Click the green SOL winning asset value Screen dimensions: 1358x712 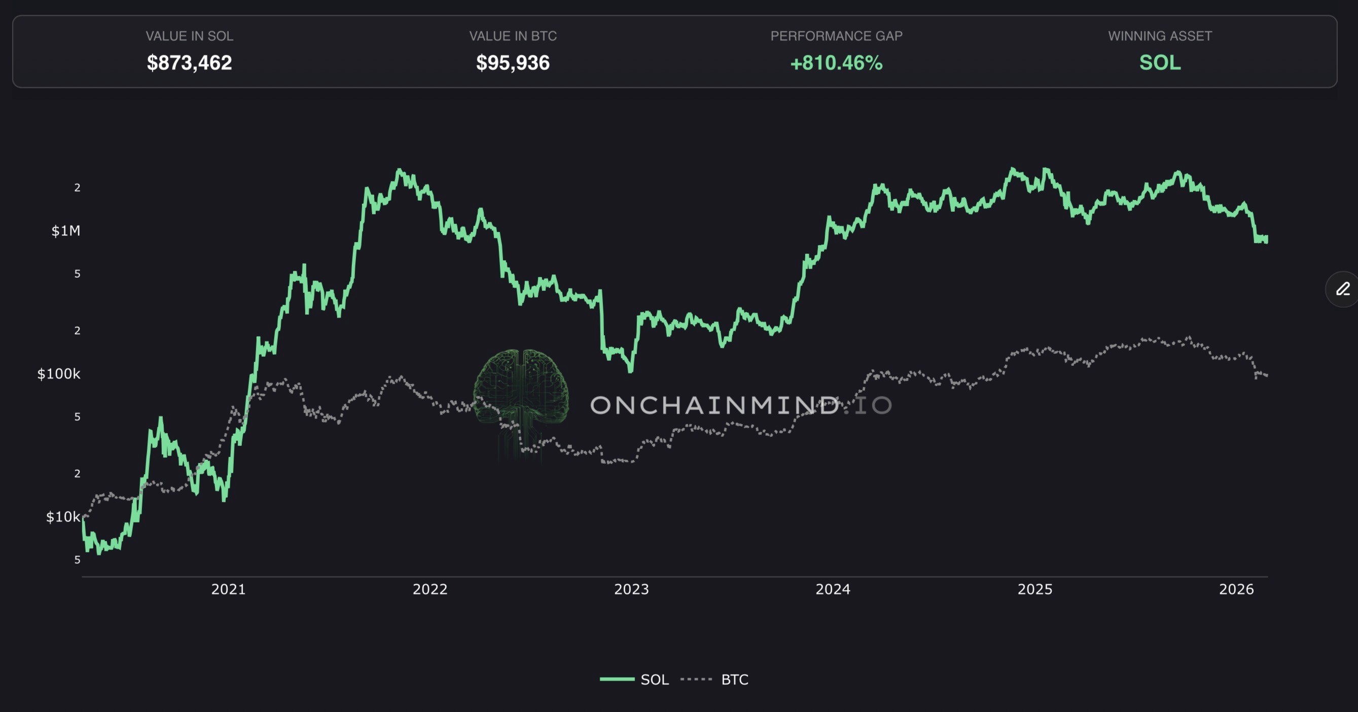click(x=1160, y=63)
